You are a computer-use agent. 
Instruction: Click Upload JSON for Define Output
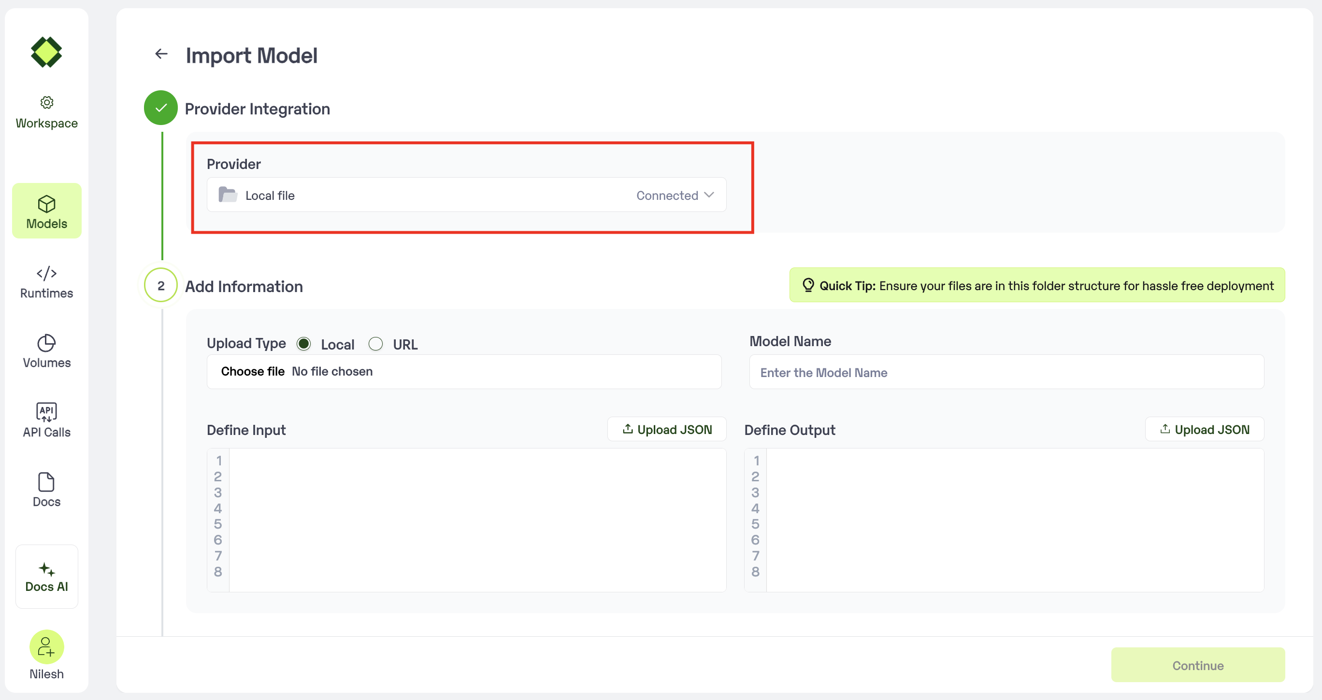1204,429
